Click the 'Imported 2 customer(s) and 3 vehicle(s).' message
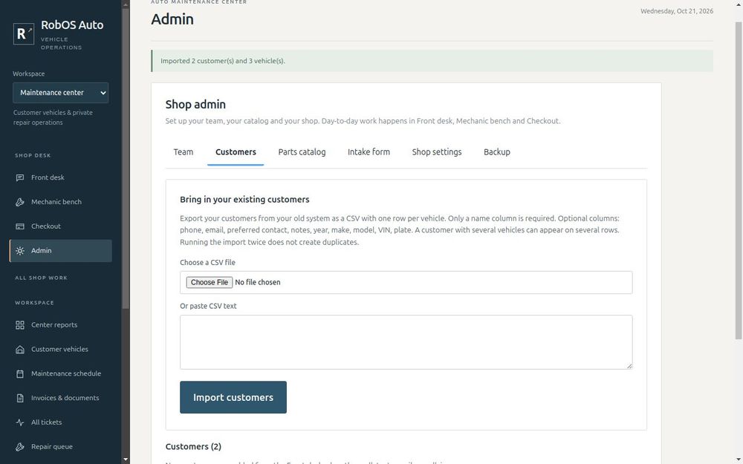Viewport: 743px width, 464px height. [x=223, y=61]
